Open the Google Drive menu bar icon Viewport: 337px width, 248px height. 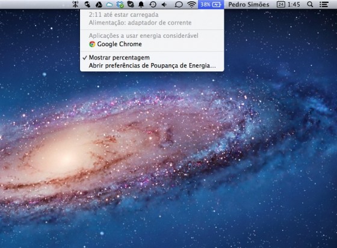pos(99,4)
